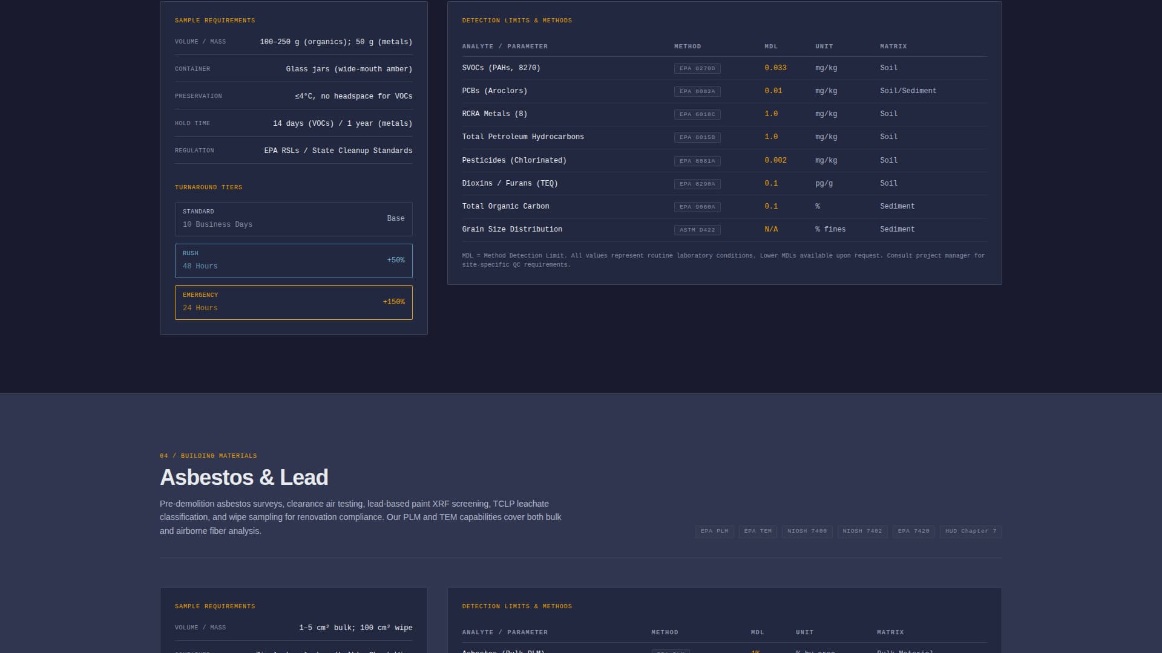Click the NIOSH 7400 badge

(807, 531)
